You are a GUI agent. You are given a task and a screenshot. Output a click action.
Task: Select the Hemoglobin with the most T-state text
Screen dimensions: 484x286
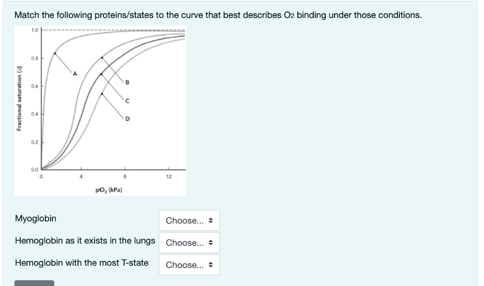[x=81, y=263]
